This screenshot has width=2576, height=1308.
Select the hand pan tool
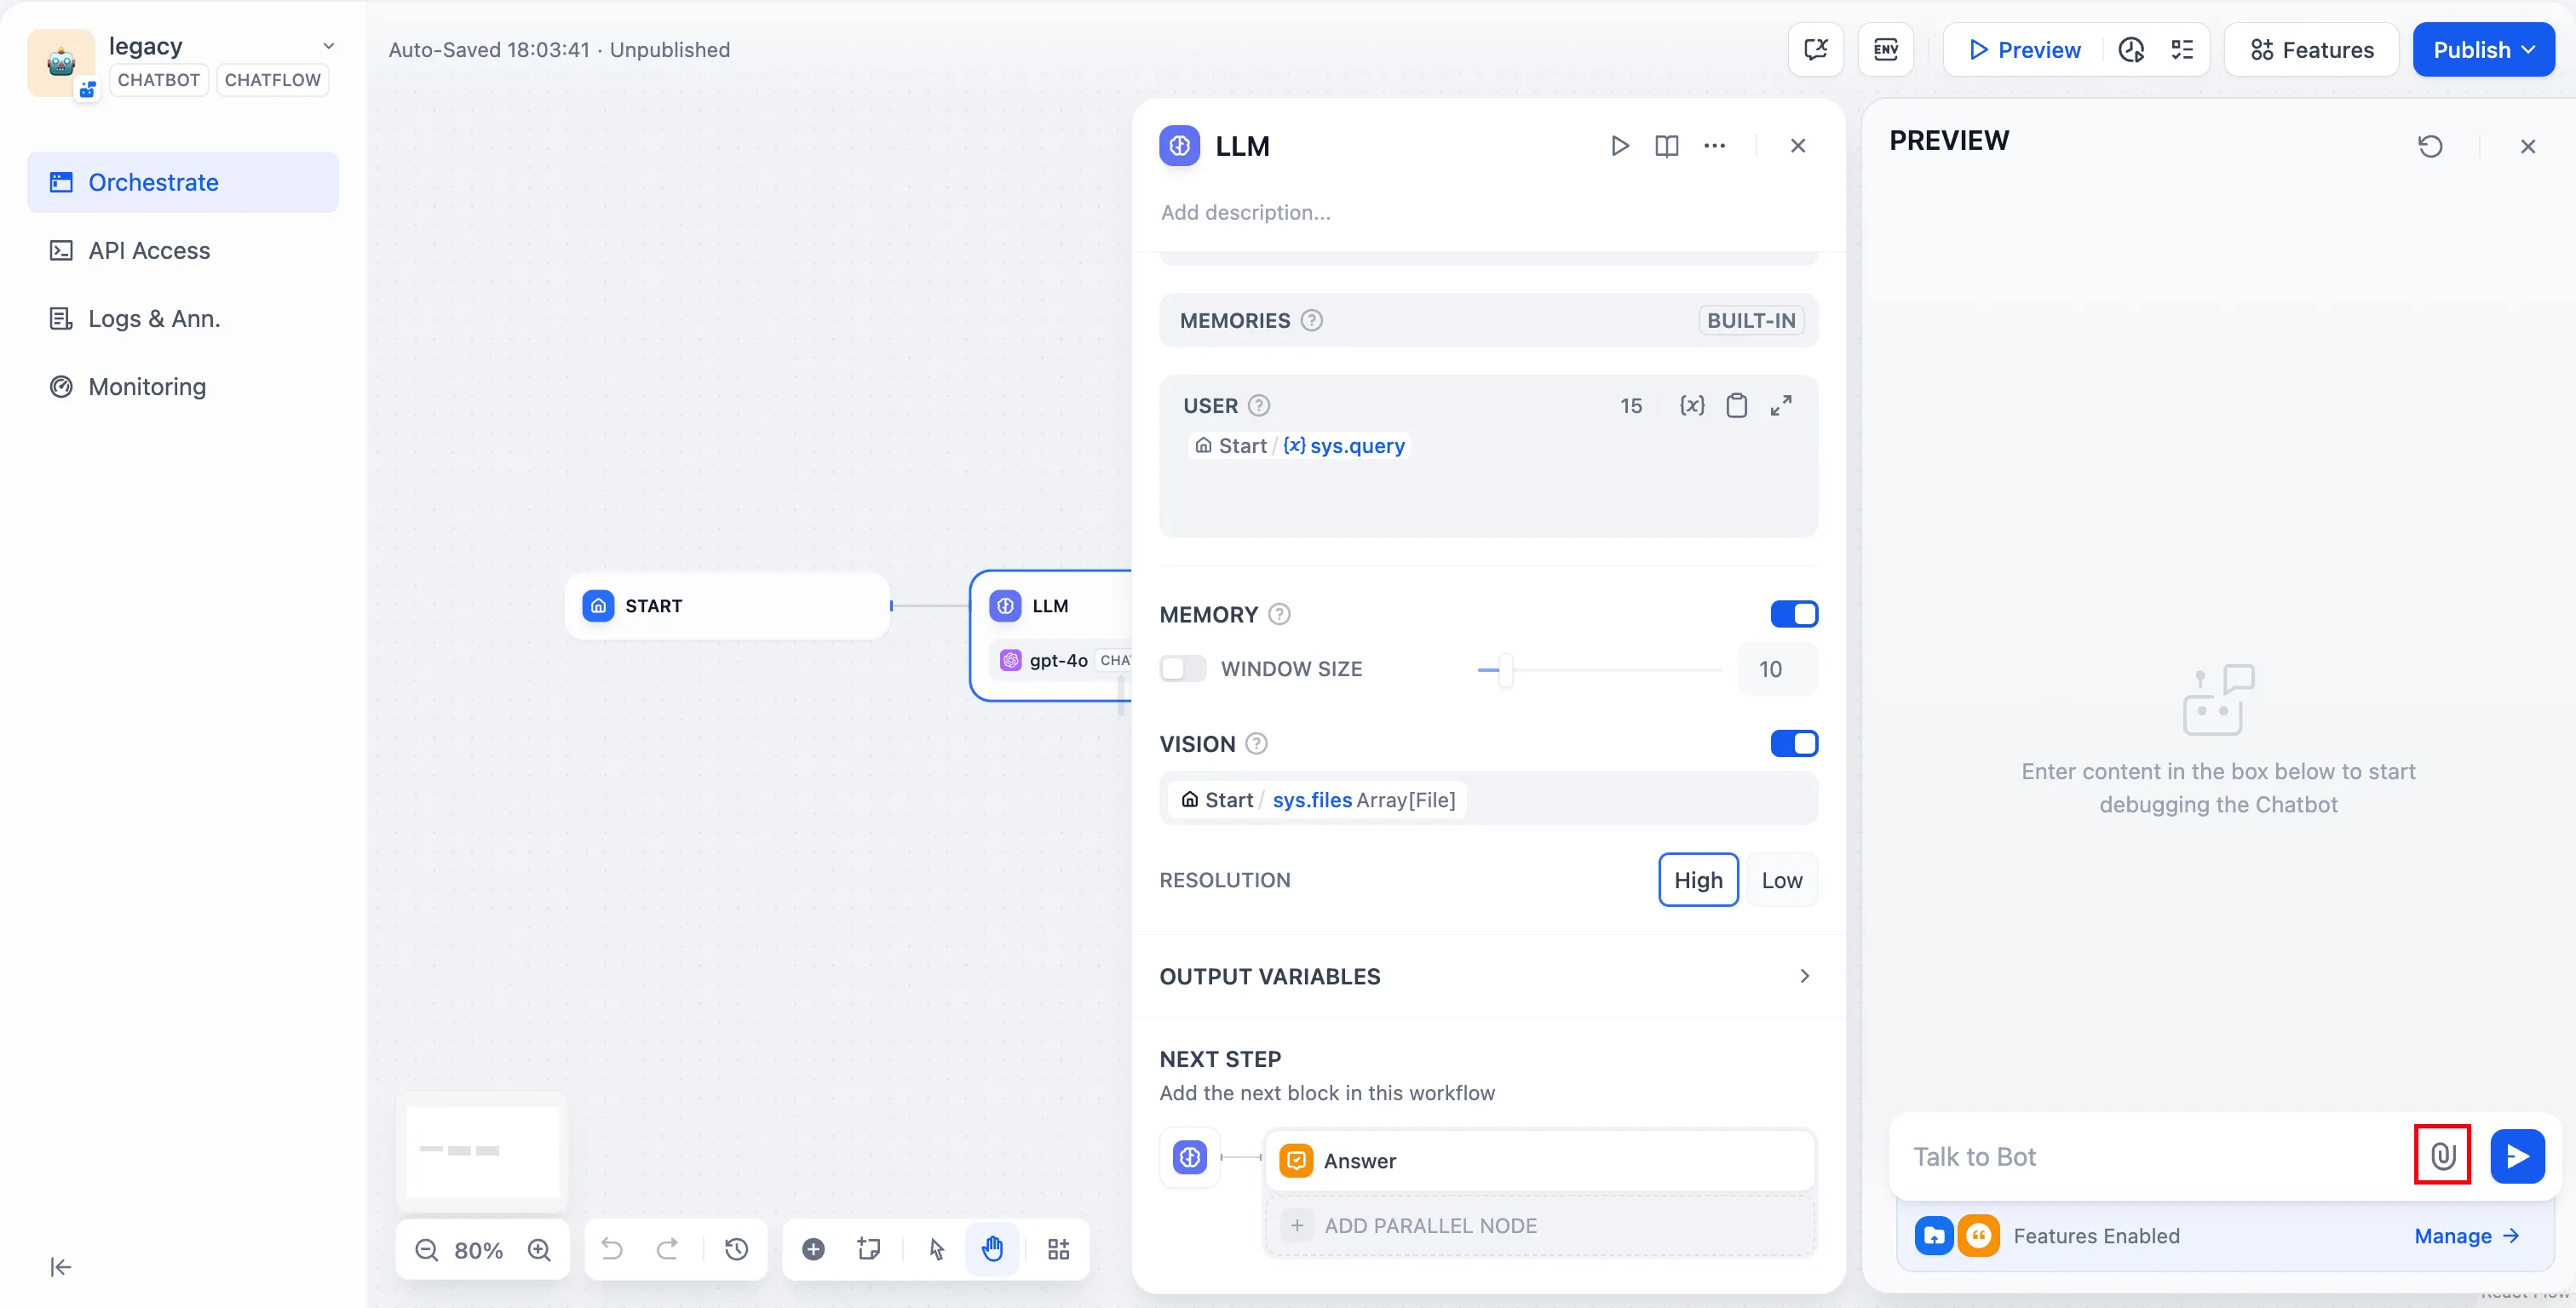click(992, 1248)
